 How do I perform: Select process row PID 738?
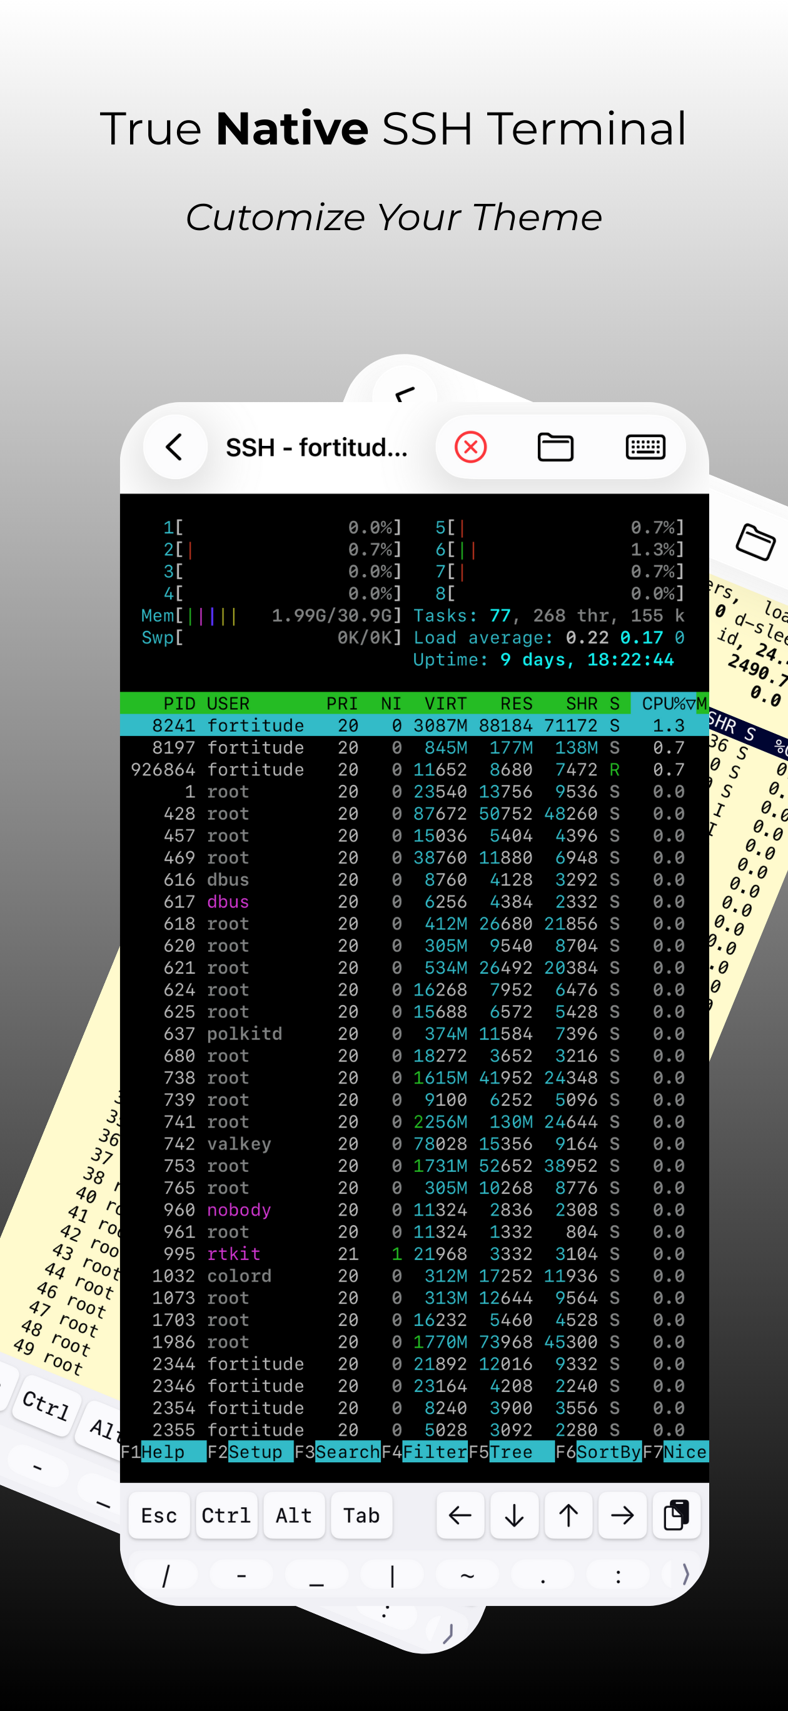pyautogui.click(x=414, y=1078)
